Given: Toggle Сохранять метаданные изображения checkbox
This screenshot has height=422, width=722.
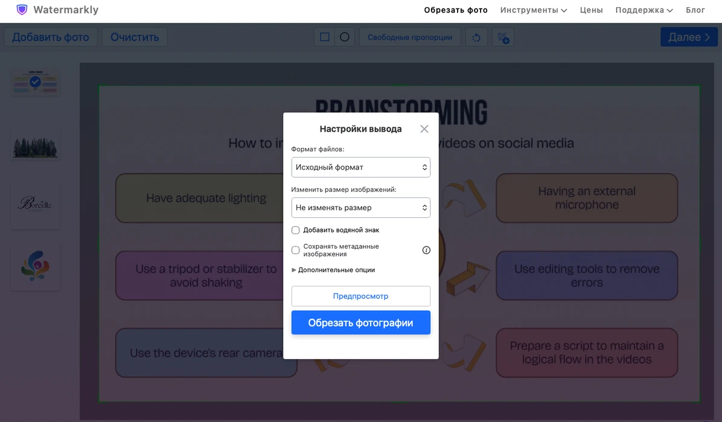Looking at the screenshot, I should click(x=296, y=250).
